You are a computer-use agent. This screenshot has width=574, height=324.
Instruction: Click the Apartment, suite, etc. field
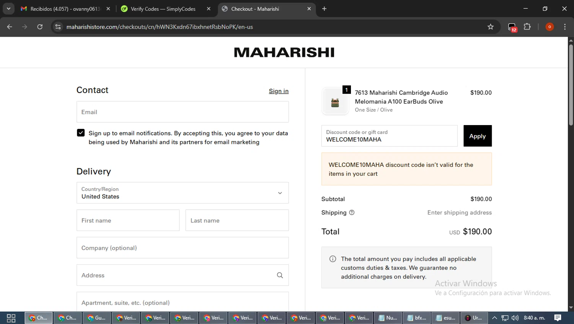click(x=183, y=302)
